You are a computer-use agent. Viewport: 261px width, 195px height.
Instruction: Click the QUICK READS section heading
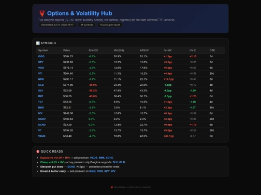tap(52, 152)
